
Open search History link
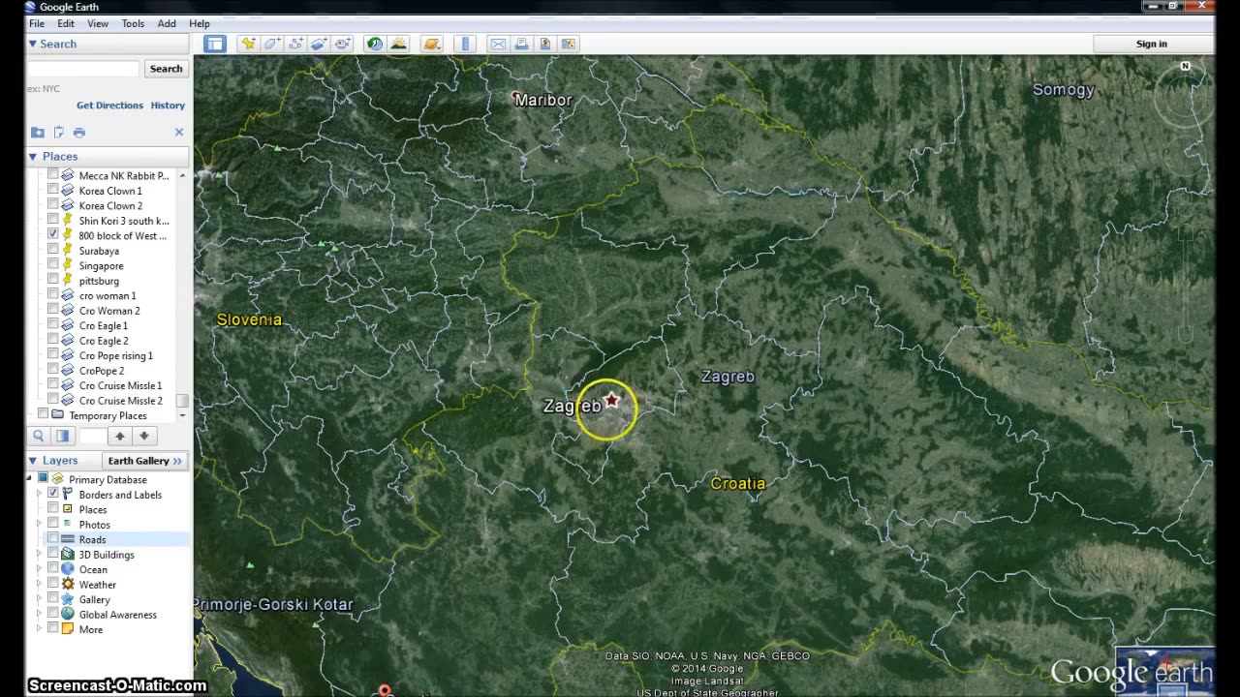(168, 106)
